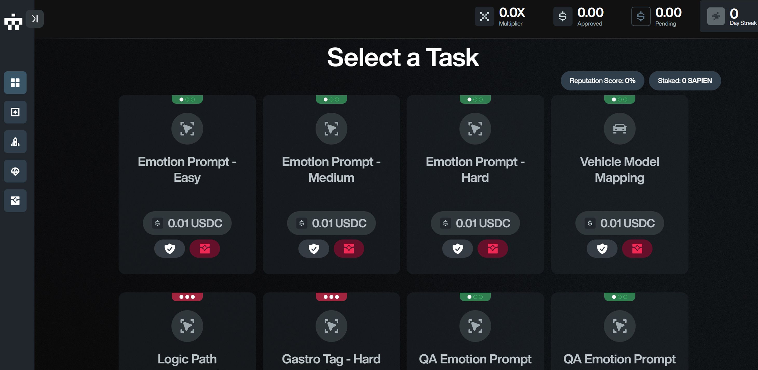The image size is (758, 370).
Task: Click the Staked SAPIEN badge
Action: click(x=685, y=81)
